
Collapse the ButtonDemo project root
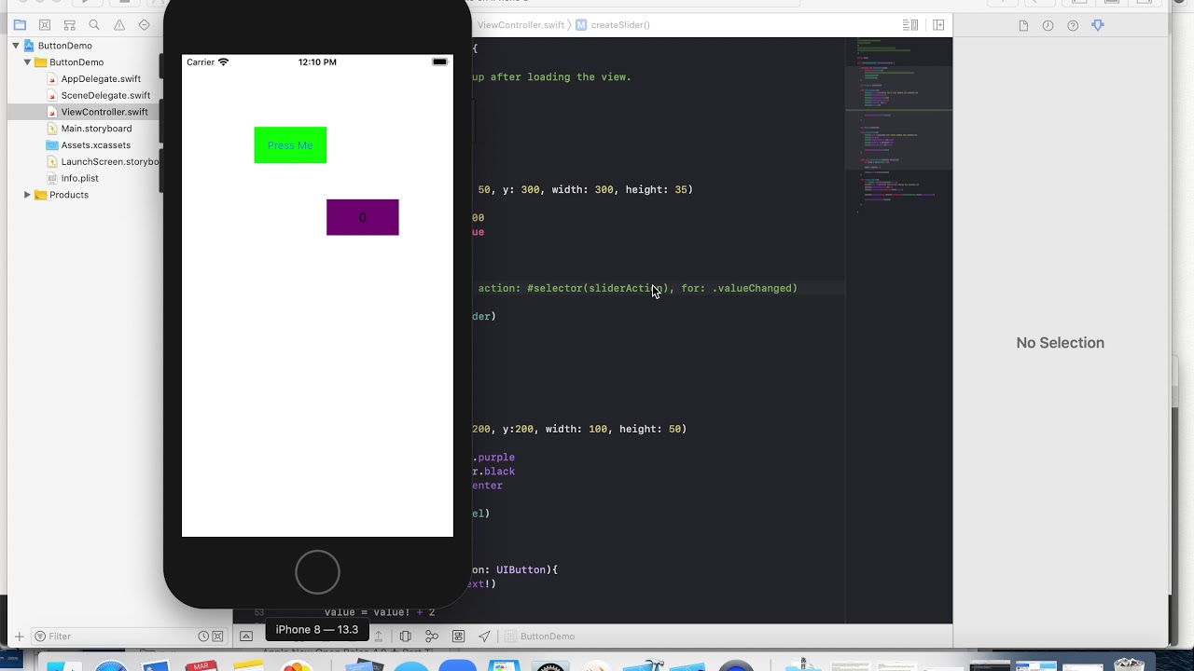pyautogui.click(x=16, y=46)
